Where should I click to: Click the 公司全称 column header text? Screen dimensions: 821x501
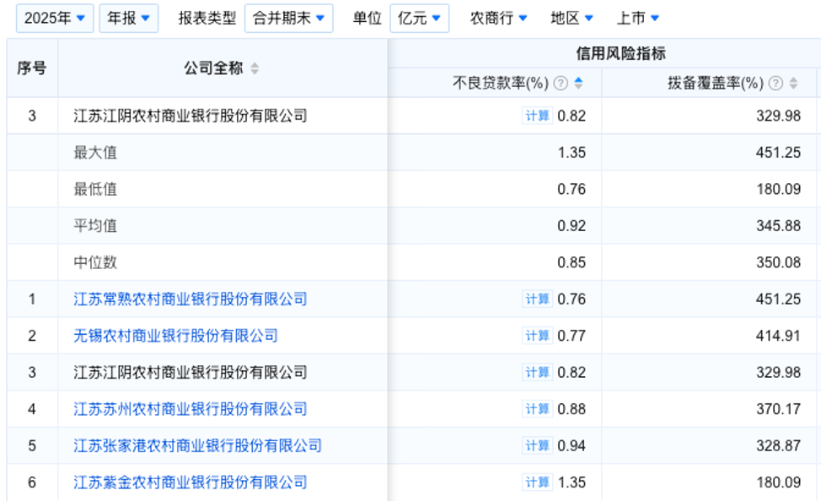coord(213,68)
